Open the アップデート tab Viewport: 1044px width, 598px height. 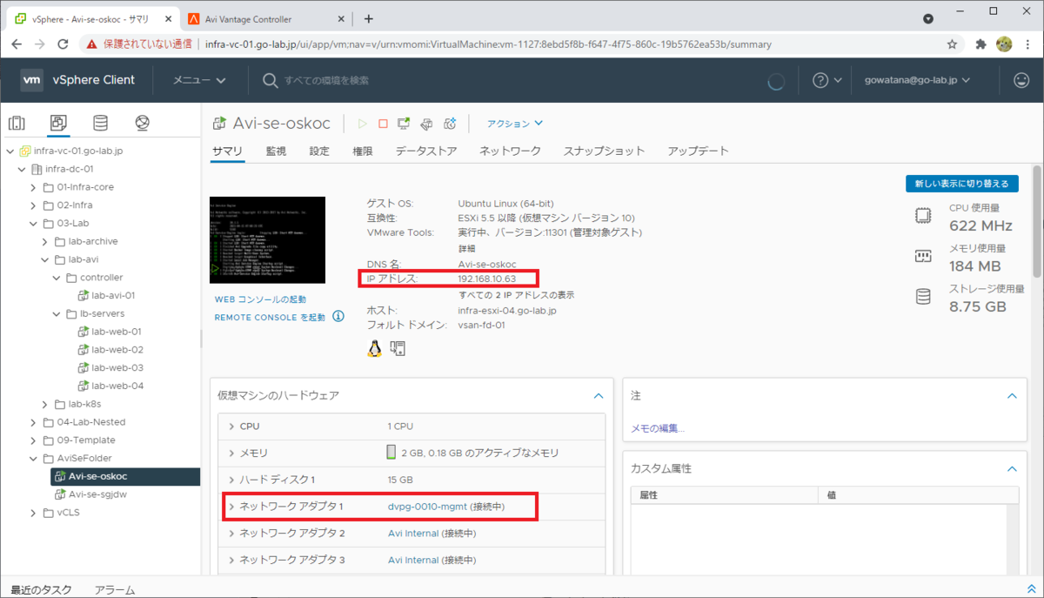tap(698, 151)
